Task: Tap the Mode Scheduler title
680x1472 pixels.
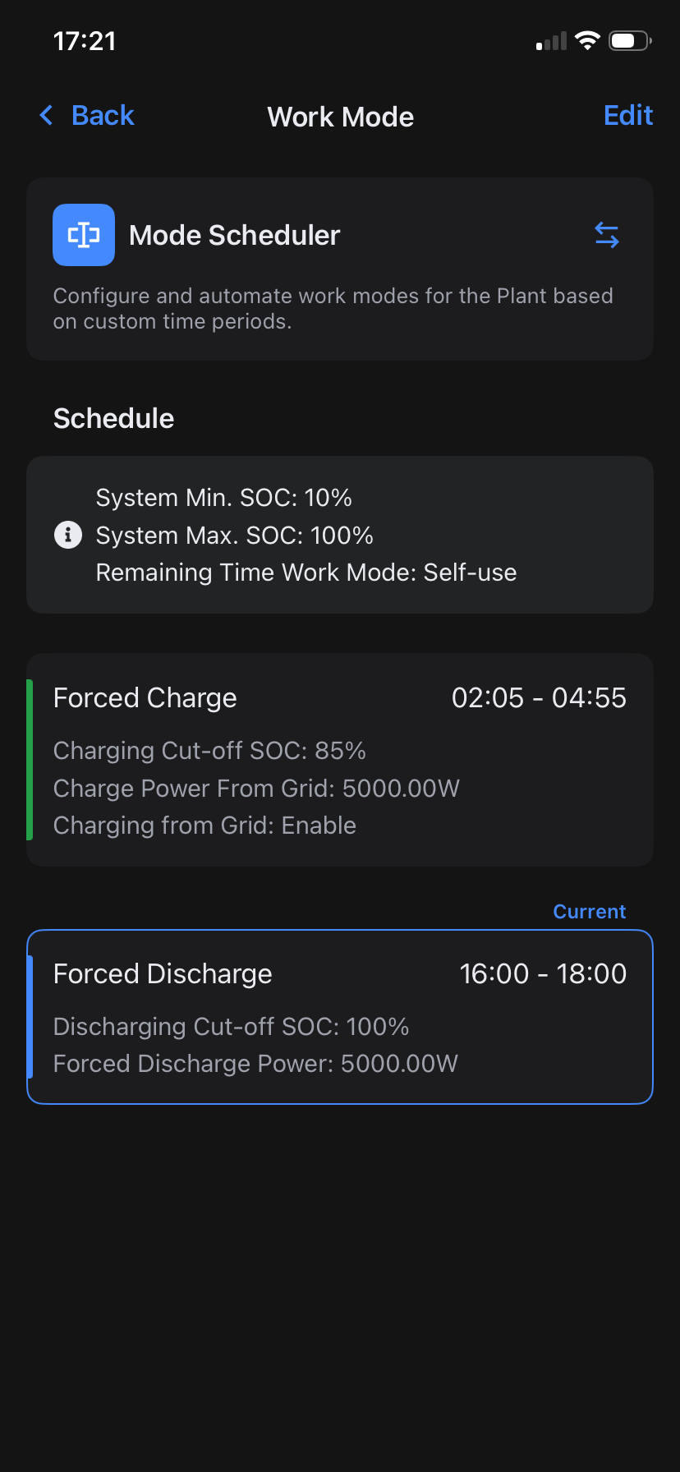Action: coord(234,236)
